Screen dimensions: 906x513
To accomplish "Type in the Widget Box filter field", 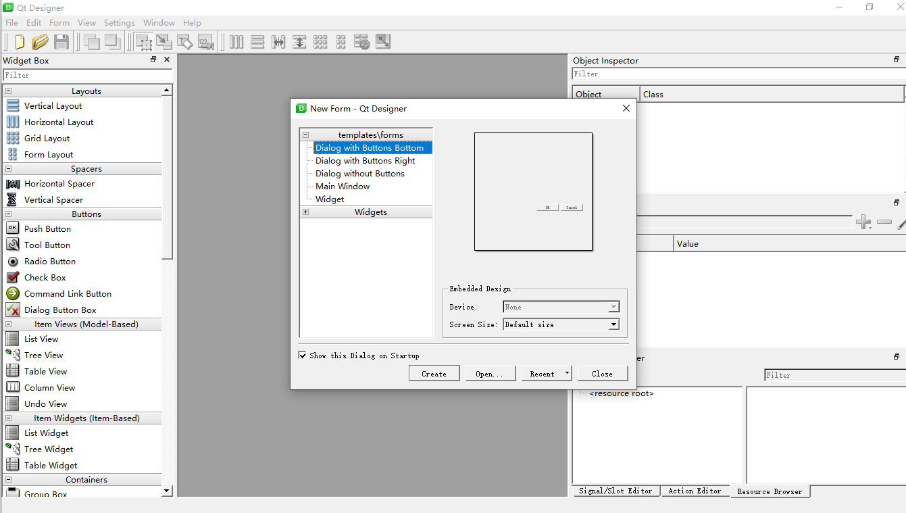I will pyautogui.click(x=86, y=75).
